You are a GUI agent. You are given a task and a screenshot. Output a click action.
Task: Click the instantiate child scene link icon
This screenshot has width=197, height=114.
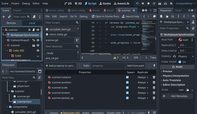click(10, 17)
